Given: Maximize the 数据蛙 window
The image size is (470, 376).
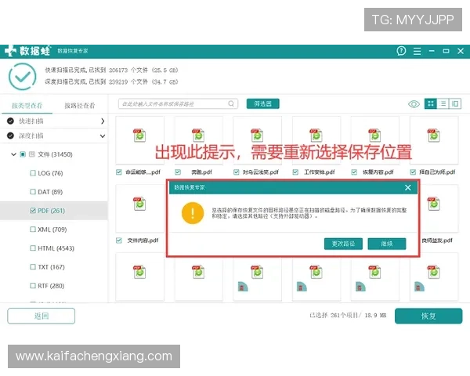Looking at the screenshot, I should (x=446, y=51).
